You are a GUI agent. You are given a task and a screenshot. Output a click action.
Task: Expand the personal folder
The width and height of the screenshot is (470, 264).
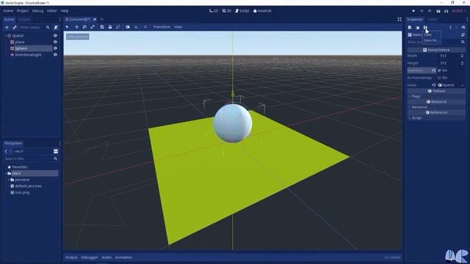[x=8, y=180]
